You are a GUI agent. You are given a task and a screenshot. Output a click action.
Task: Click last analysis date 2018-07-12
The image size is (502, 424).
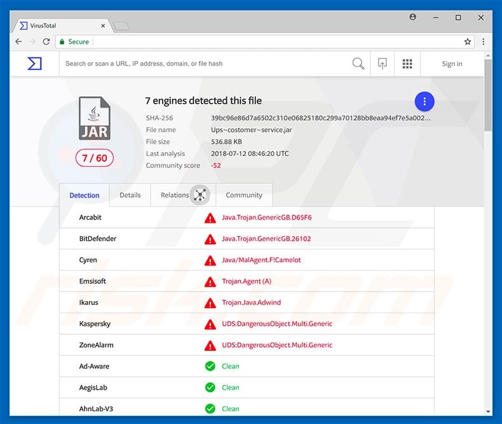(x=250, y=153)
